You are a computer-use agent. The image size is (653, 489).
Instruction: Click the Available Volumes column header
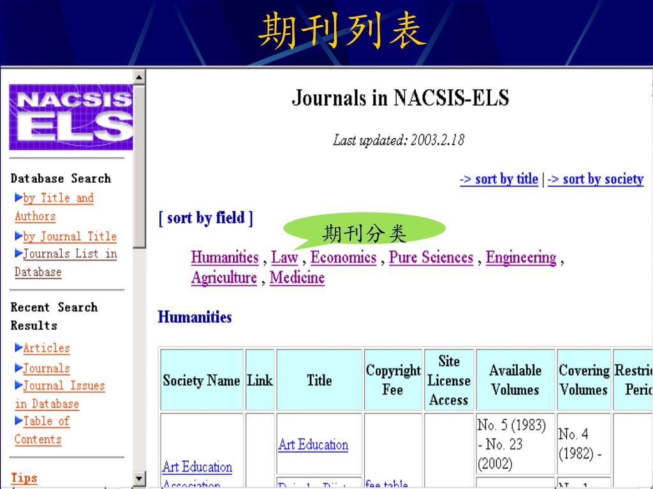click(515, 380)
